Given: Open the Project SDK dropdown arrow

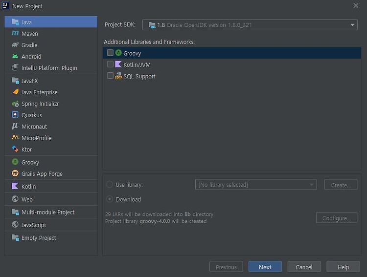Looking at the screenshot, I should 352,25.
